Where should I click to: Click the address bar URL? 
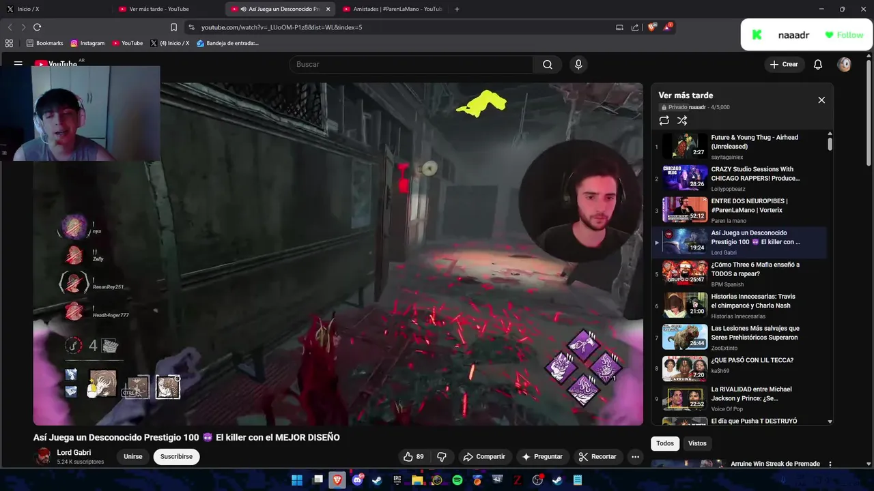click(281, 27)
